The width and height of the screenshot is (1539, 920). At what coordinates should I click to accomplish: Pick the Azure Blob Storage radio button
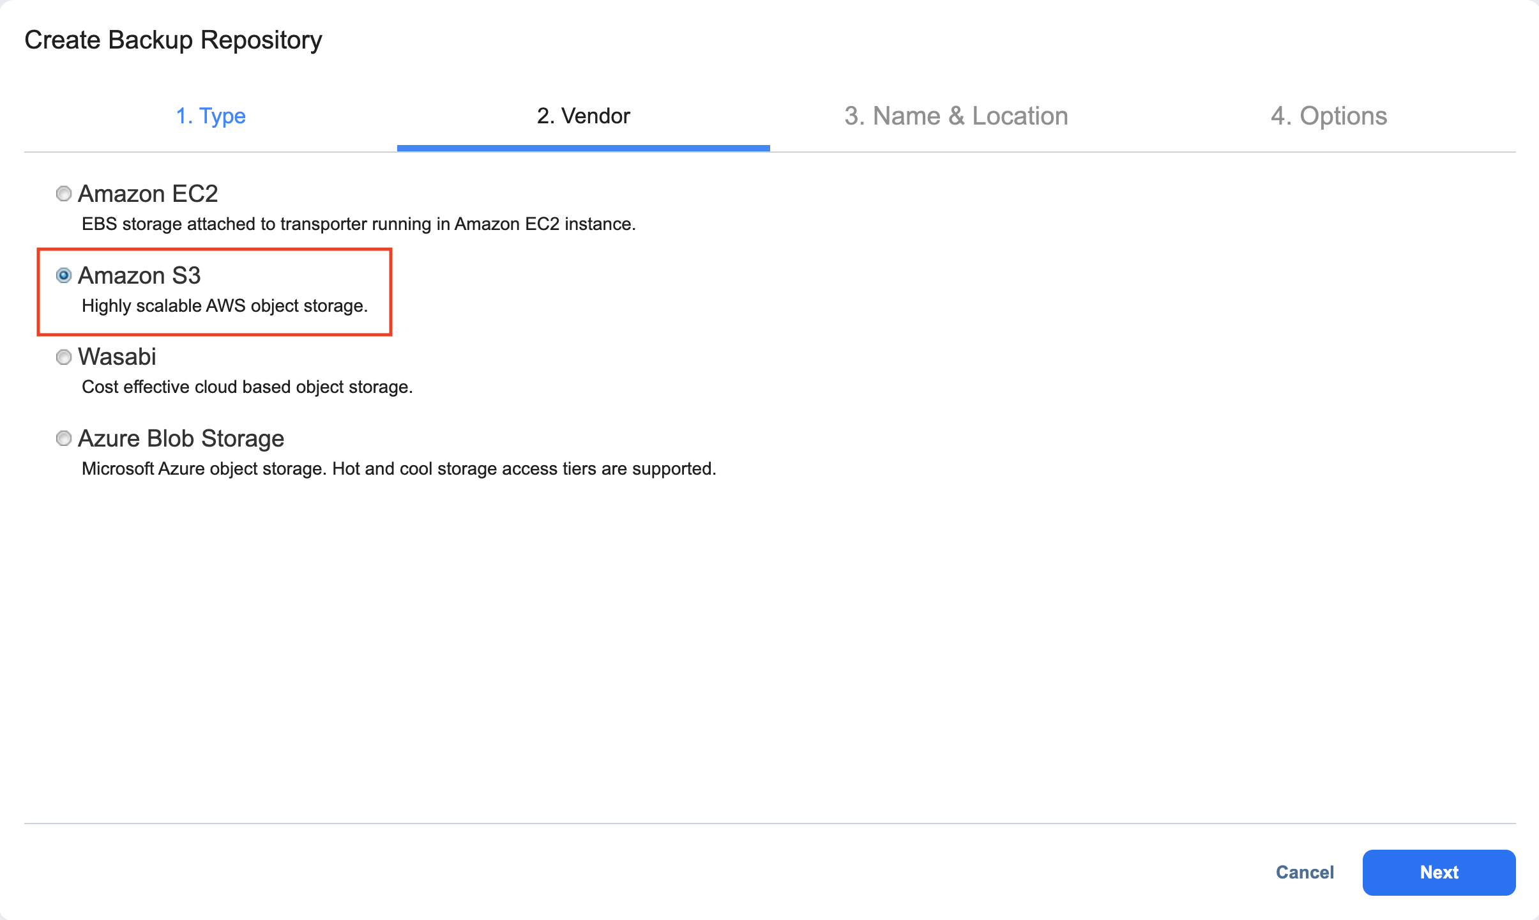coord(63,438)
